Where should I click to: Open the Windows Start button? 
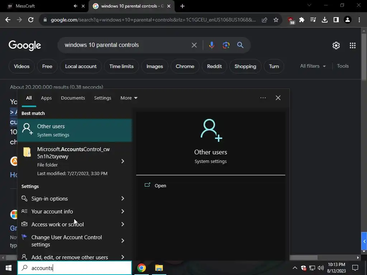[9, 268]
